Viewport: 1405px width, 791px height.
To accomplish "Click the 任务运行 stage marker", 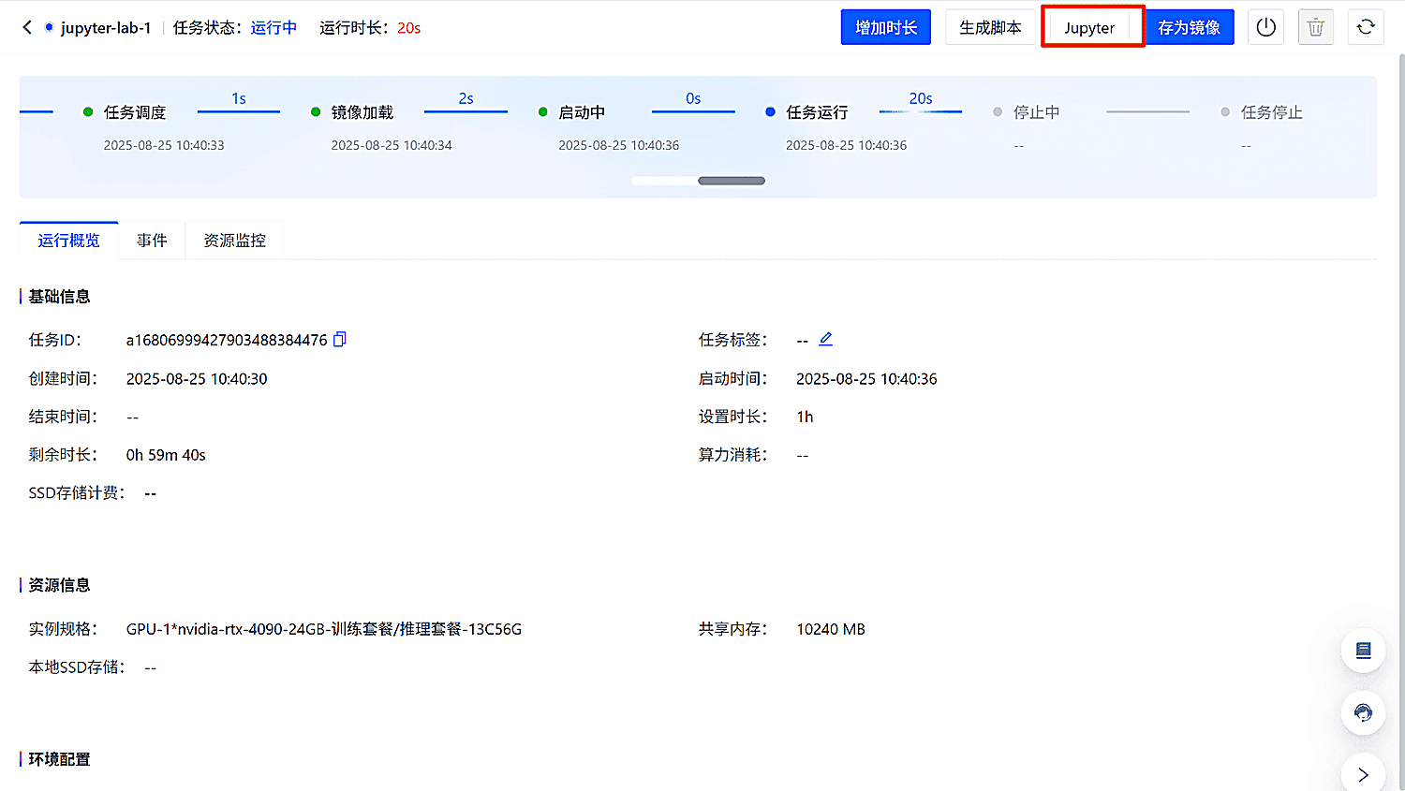I will coord(770,112).
